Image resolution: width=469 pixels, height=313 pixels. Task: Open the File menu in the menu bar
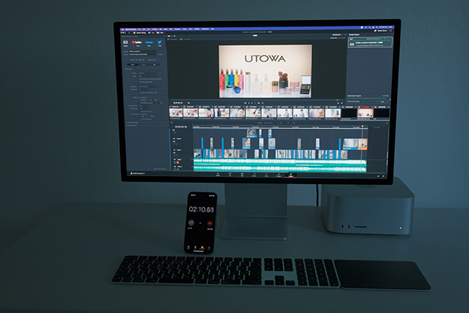coord(139,29)
